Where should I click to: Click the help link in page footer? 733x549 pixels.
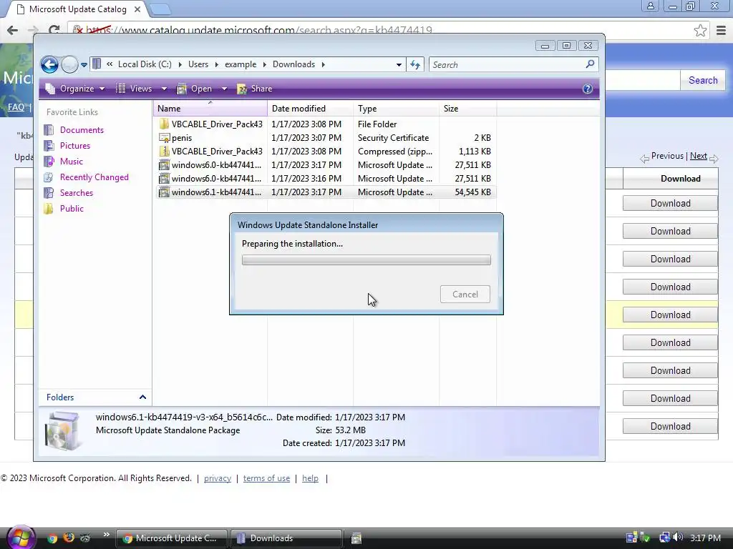coord(310,478)
